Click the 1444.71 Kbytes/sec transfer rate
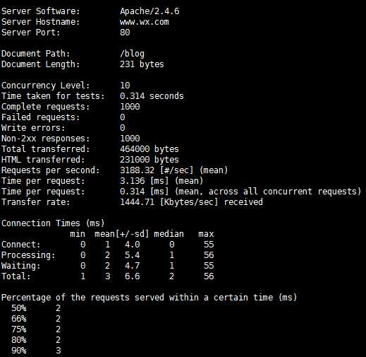Image resolution: width=366 pixels, height=357 pixels. point(137,202)
